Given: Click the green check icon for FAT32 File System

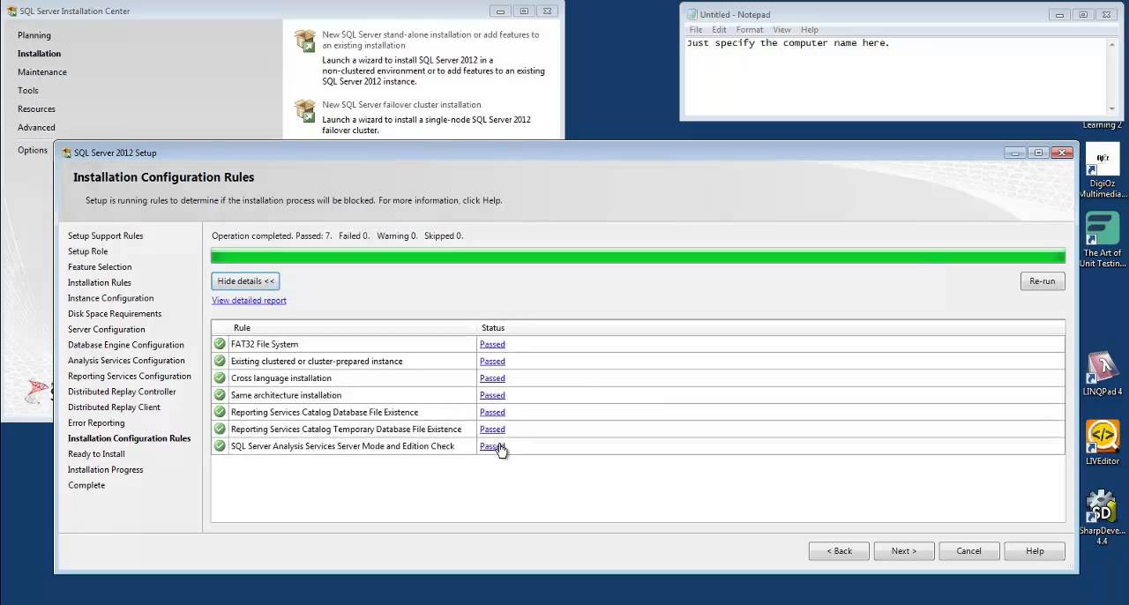Looking at the screenshot, I should coord(220,344).
